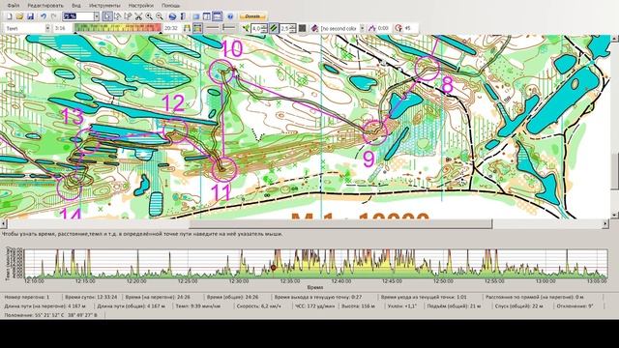Image resolution: width=619 pixels, height=348 pixels.
Task: Click the icon right of the globe
Action: [183, 16]
